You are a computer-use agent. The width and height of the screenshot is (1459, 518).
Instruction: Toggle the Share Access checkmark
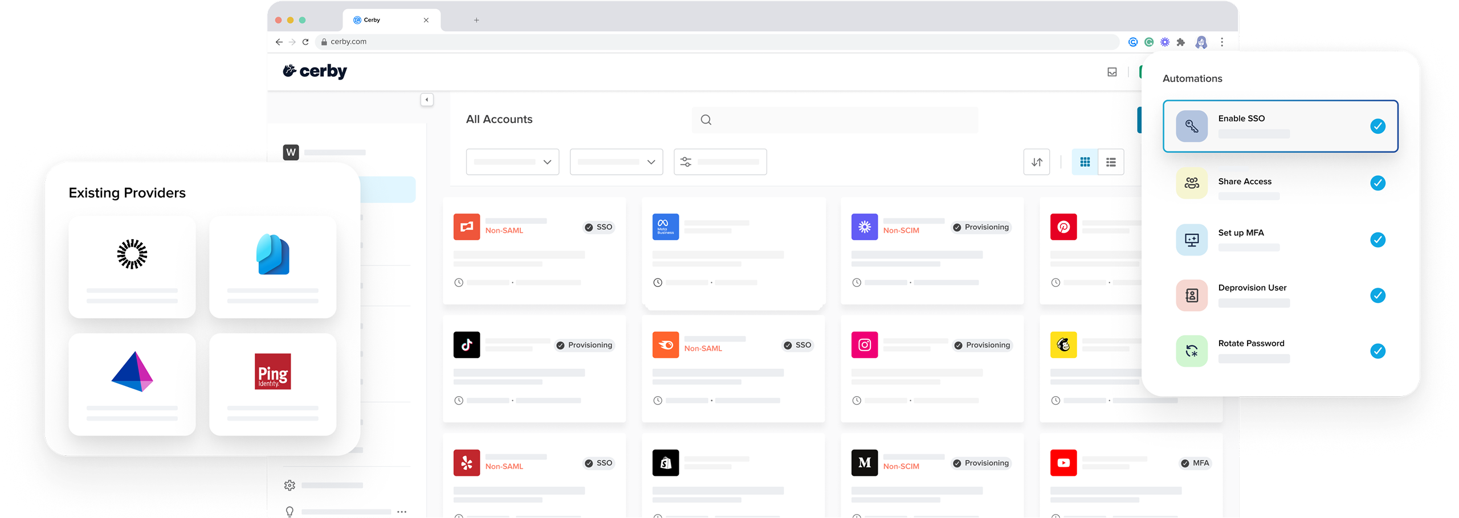pos(1378,183)
